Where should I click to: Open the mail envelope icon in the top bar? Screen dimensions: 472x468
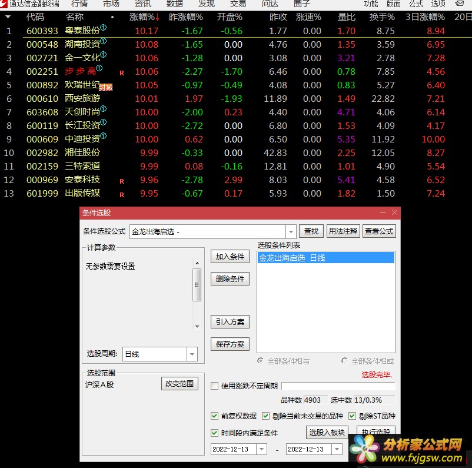(460, 4)
